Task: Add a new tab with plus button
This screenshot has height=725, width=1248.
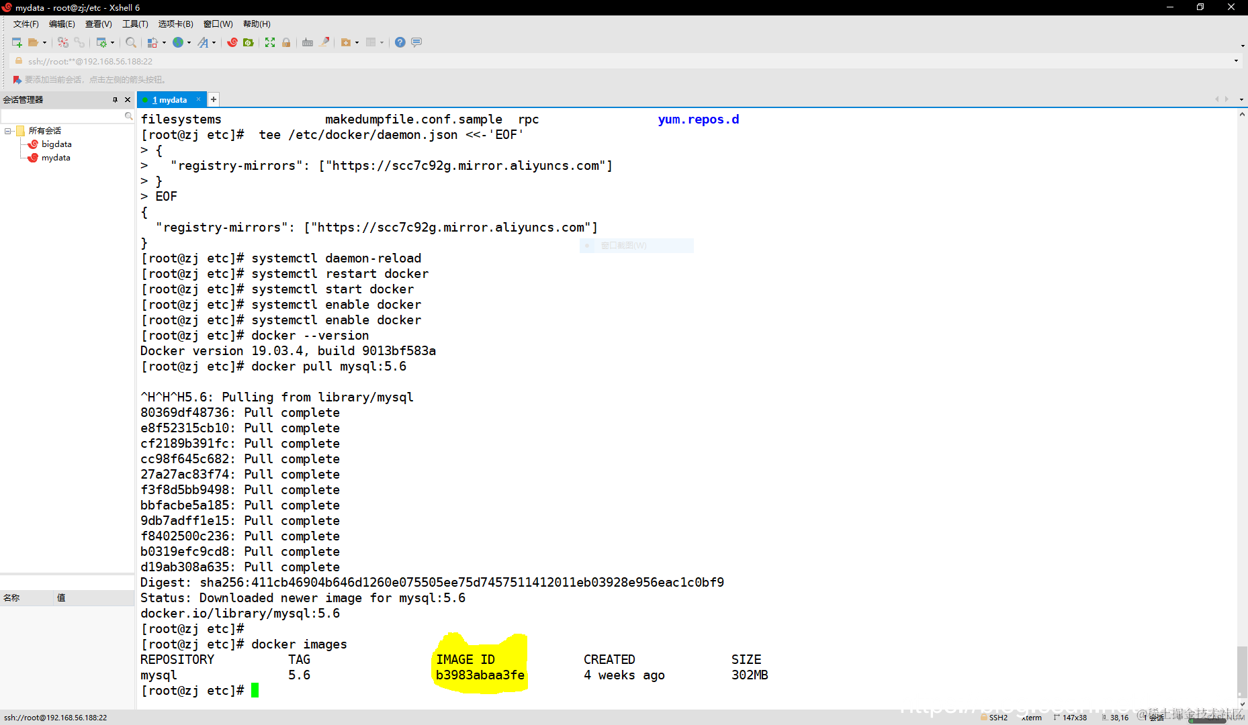Action: pyautogui.click(x=214, y=100)
